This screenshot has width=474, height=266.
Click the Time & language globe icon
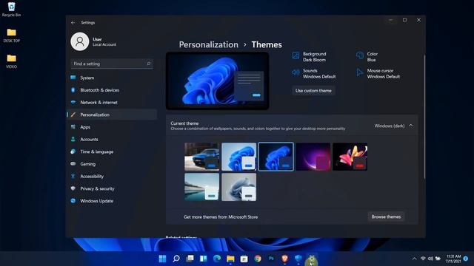pos(73,151)
